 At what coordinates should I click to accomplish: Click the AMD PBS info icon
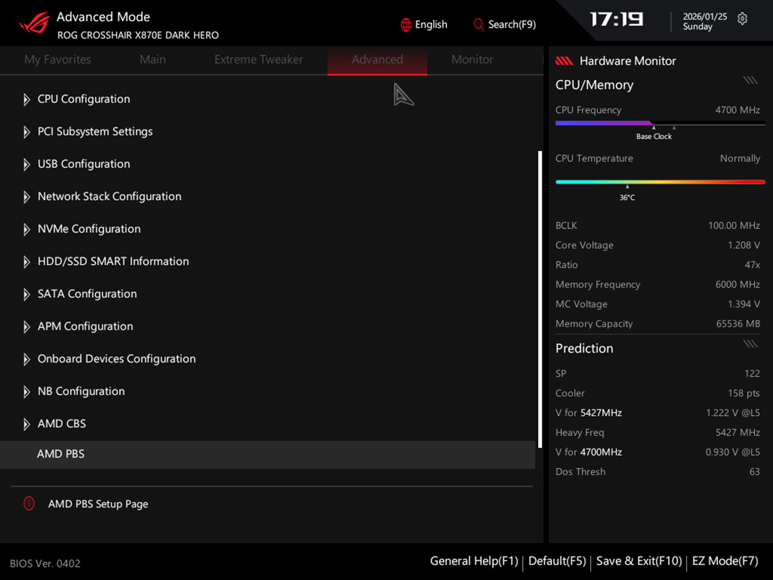[x=29, y=503]
